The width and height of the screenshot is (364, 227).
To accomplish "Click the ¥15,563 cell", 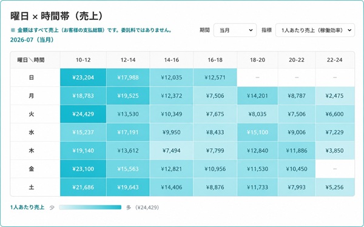I will click(128, 169).
